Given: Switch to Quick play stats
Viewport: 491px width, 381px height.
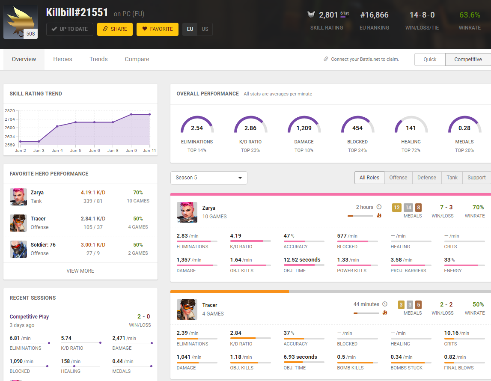Looking at the screenshot, I should 430,60.
